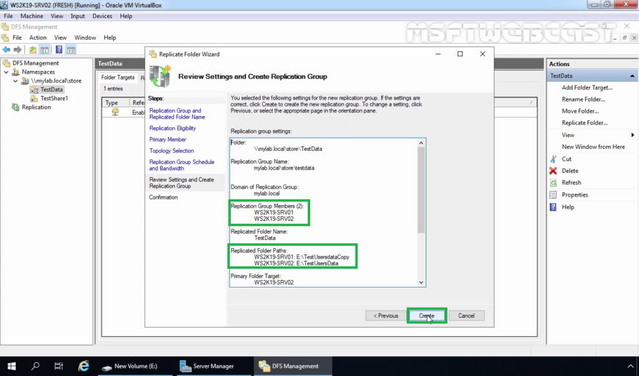Collapse the TestData actions section header

pyautogui.click(x=632, y=76)
